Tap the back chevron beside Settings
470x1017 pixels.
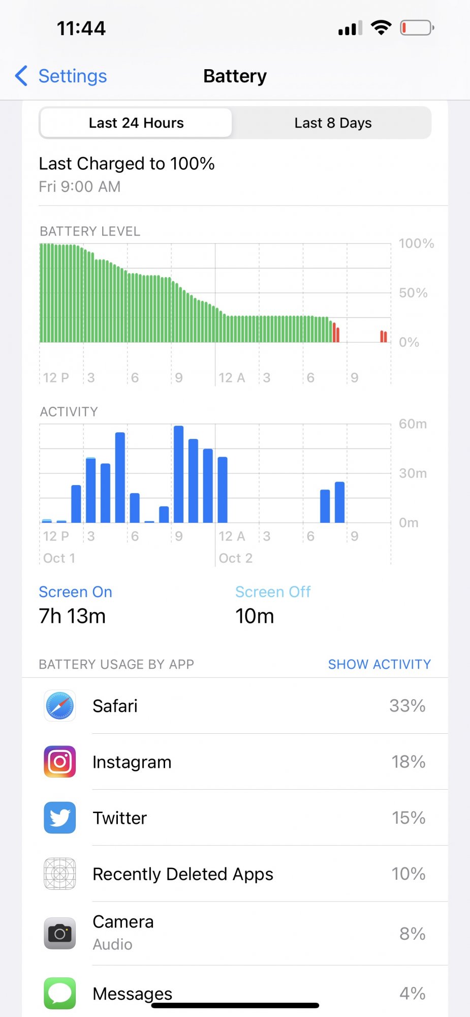(x=21, y=76)
